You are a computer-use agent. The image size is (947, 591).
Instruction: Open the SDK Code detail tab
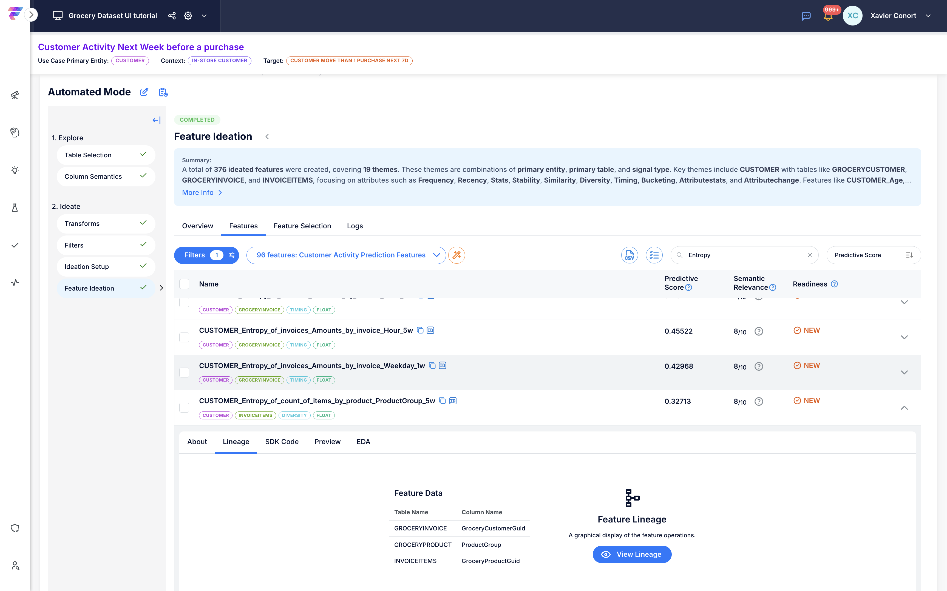tap(282, 442)
